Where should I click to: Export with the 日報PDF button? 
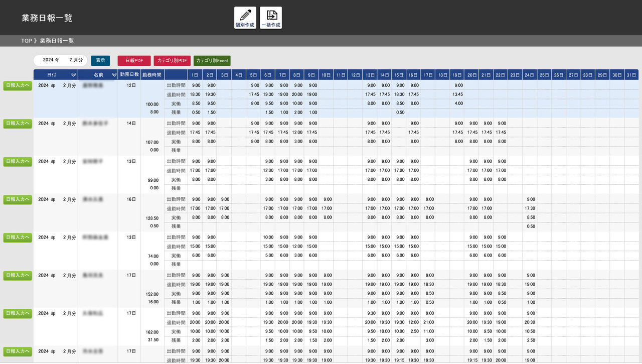[134, 60]
